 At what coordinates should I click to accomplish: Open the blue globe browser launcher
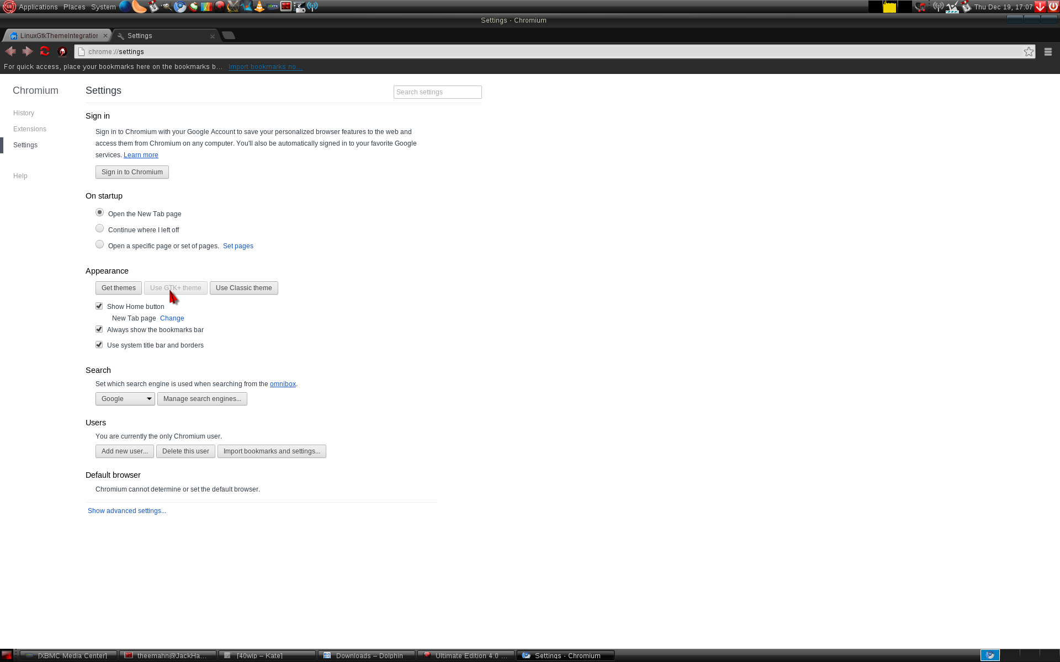[x=125, y=7]
